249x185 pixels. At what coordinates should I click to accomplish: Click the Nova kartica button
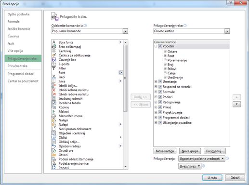pos(165,151)
